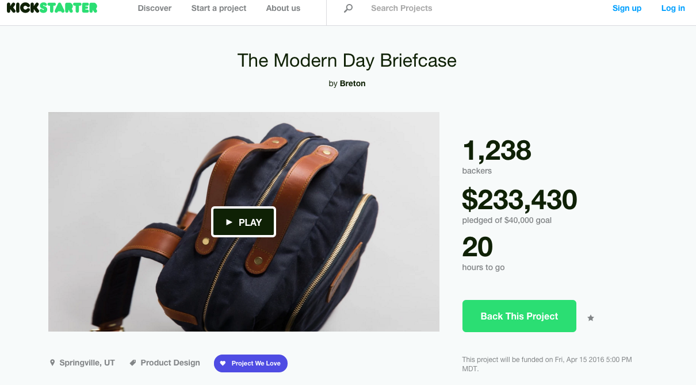This screenshot has height=385, width=696.
Task: Star this project to save it
Action: coord(591,318)
